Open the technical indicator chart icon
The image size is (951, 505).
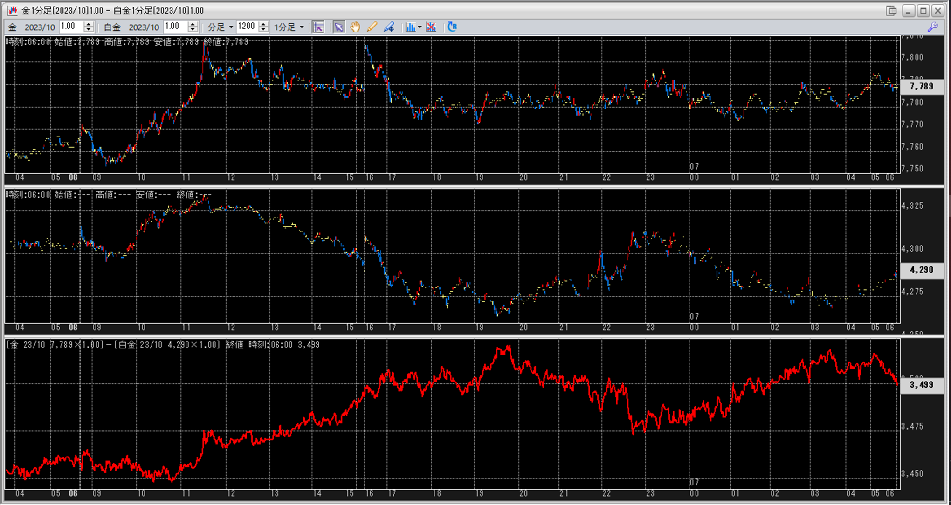(x=410, y=27)
